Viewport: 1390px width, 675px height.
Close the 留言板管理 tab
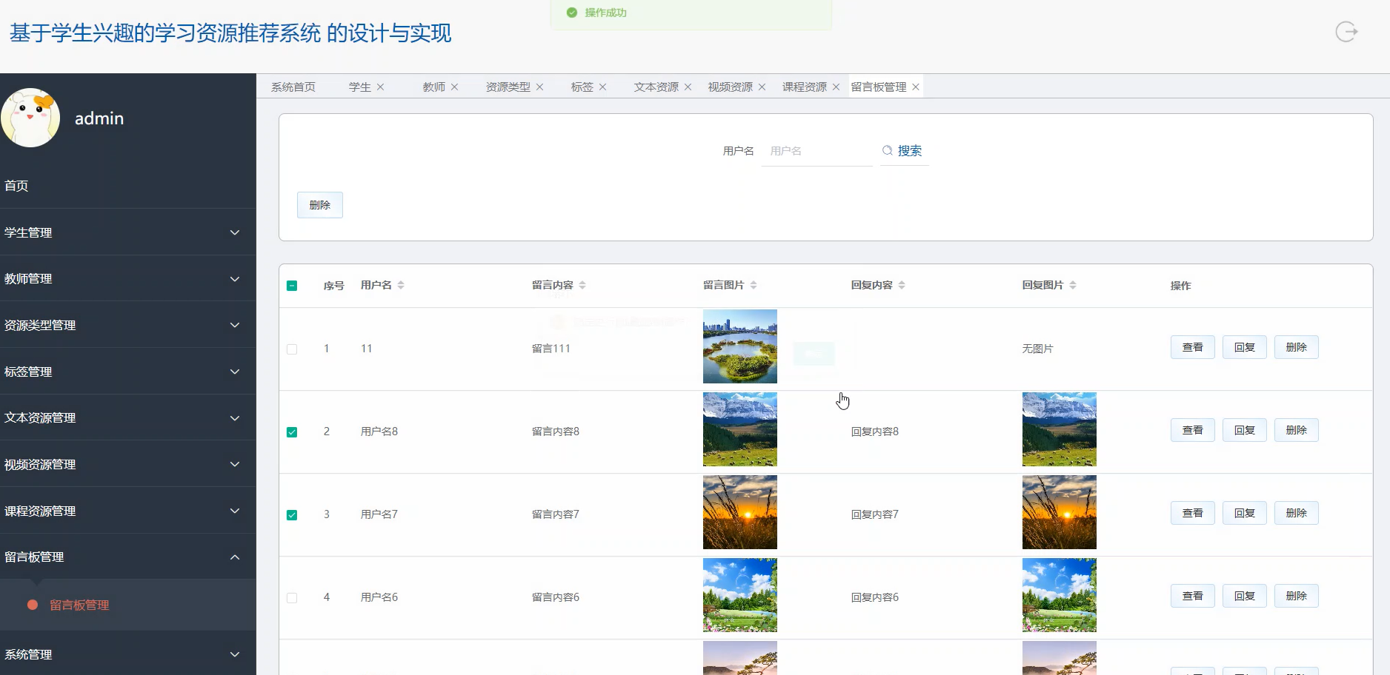click(916, 87)
